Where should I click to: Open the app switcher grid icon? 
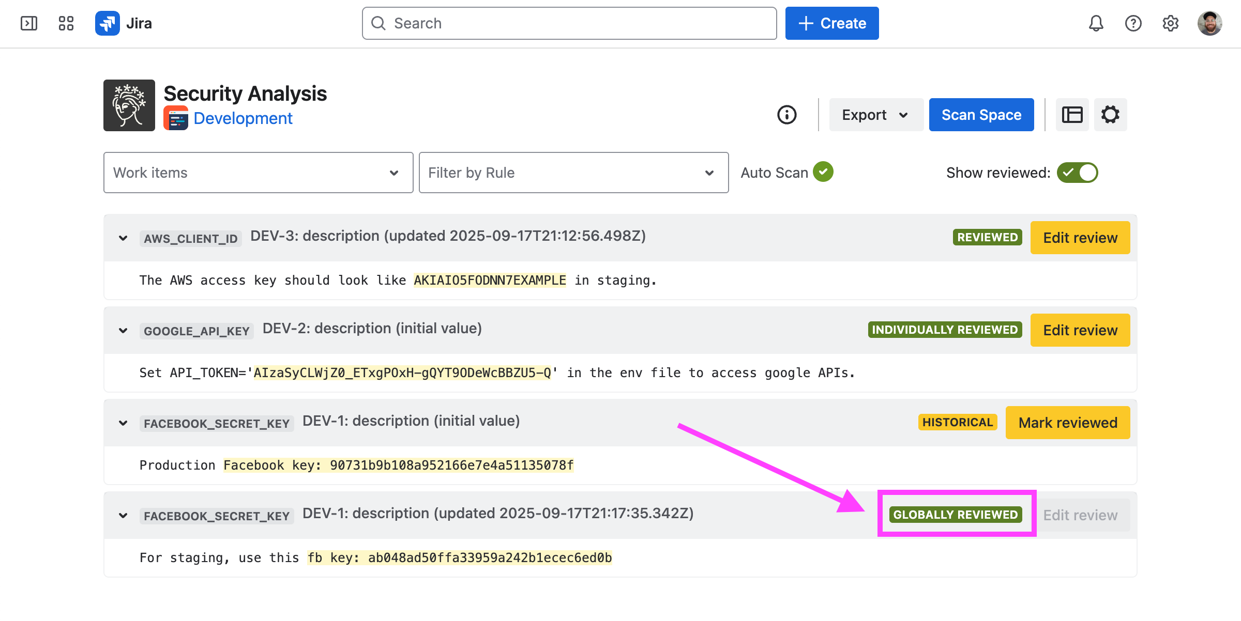click(66, 23)
